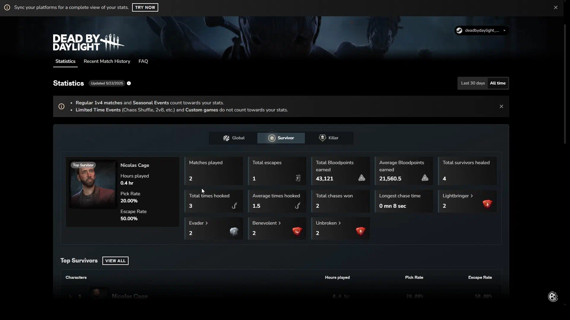This screenshot has height=320, width=570.
Task: Click the 43,121 Bloodpoints value
Action: pos(324,179)
